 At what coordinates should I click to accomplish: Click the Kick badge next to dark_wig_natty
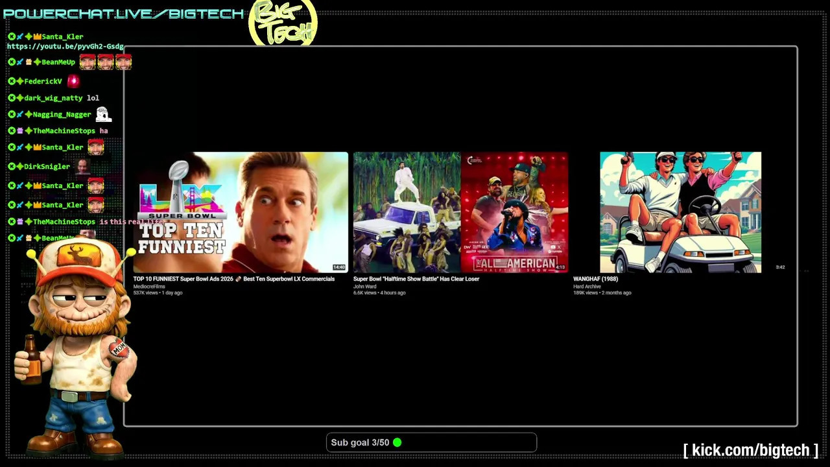pyautogui.click(x=12, y=98)
